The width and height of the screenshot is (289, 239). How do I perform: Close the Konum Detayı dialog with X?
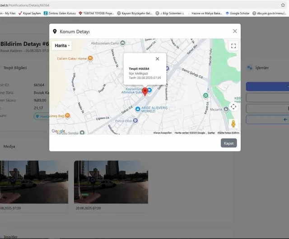coord(235,31)
